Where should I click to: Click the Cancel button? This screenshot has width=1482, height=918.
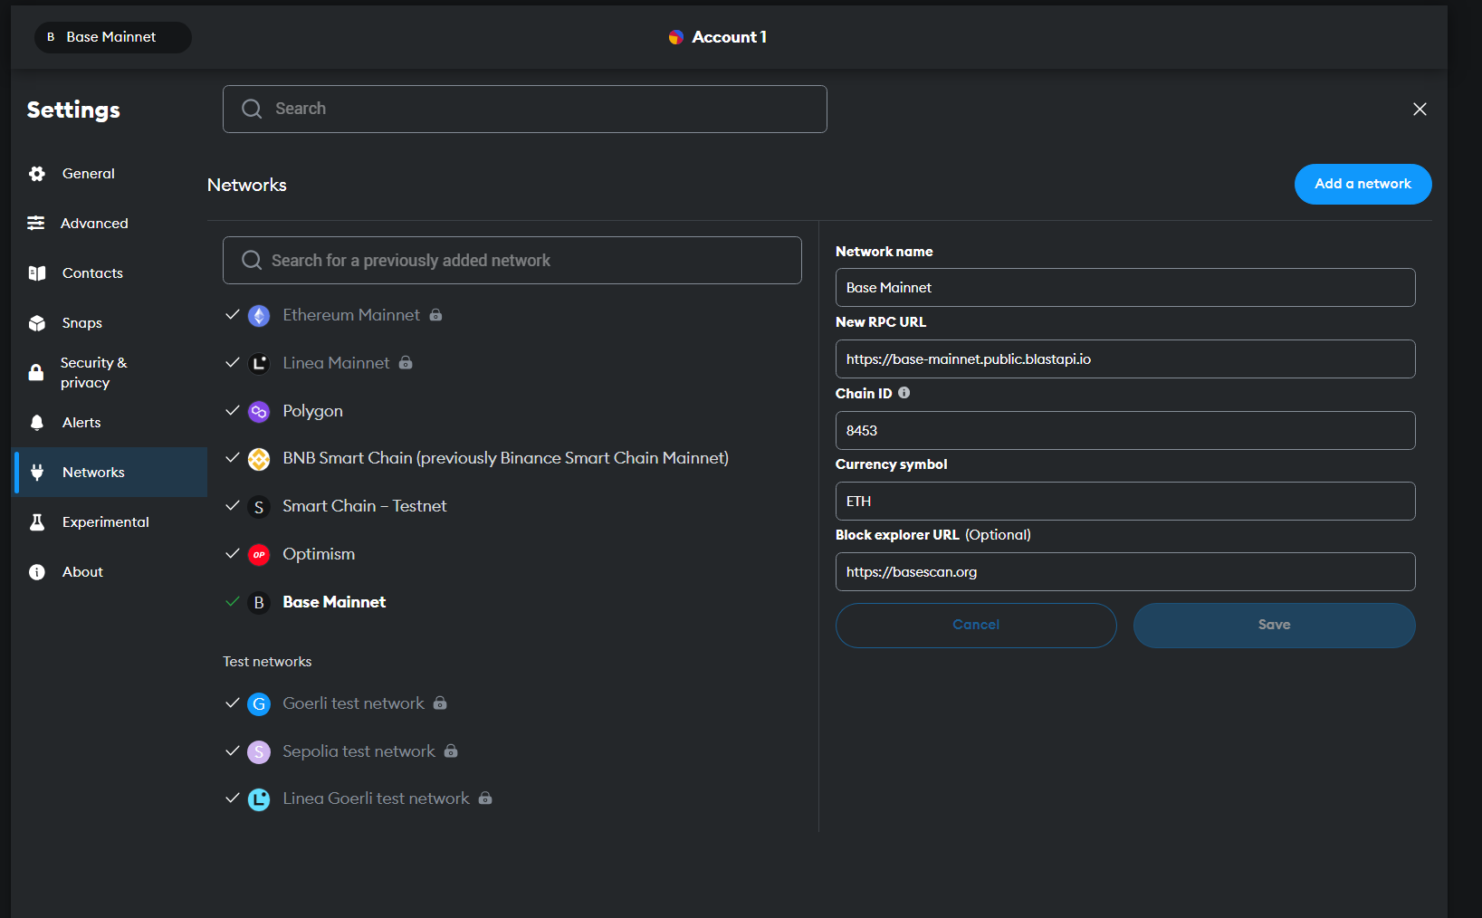[975, 625]
